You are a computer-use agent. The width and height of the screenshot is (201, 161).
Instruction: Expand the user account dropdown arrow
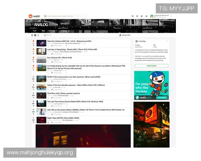tap(171, 16)
